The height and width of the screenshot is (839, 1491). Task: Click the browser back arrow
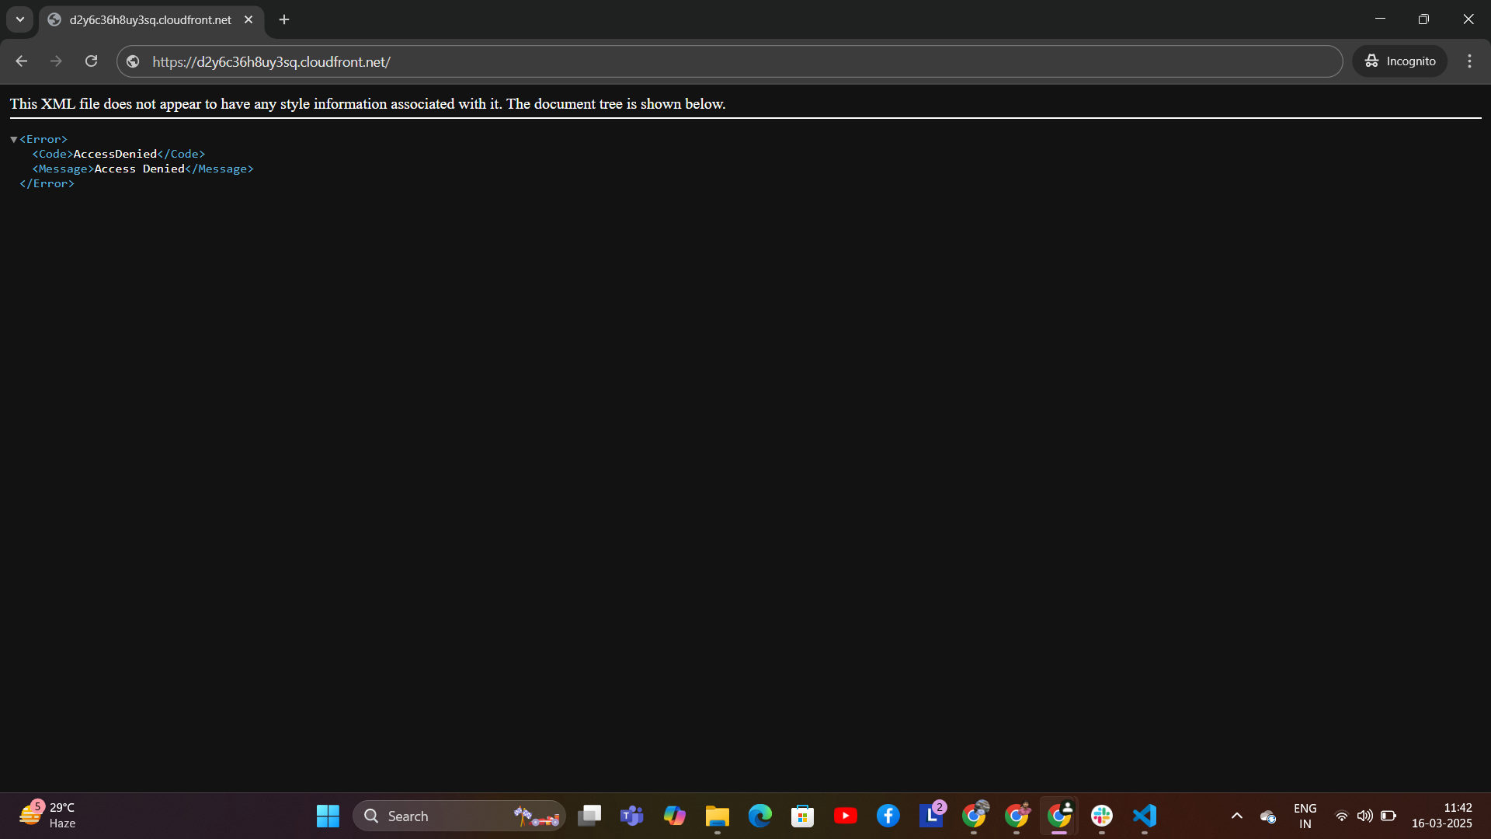click(x=21, y=61)
